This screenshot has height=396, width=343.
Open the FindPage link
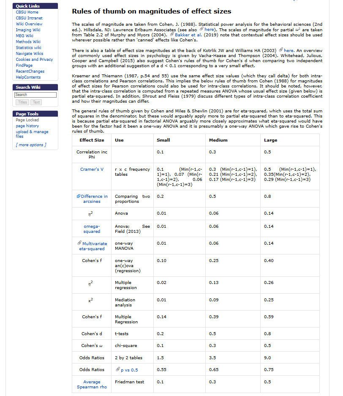24,66
